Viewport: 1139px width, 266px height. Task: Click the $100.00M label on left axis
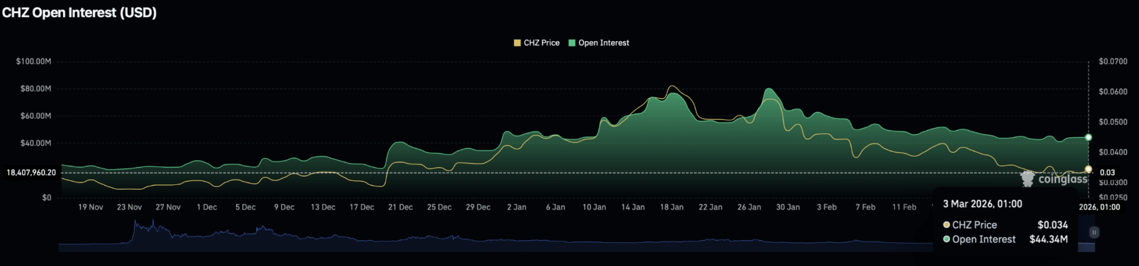tap(34, 62)
